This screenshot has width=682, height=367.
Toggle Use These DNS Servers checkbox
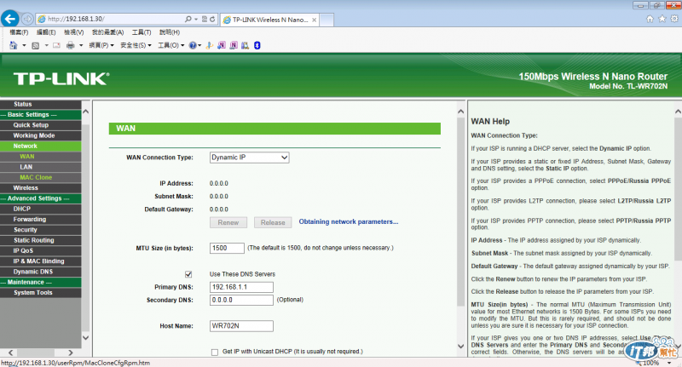pos(188,274)
